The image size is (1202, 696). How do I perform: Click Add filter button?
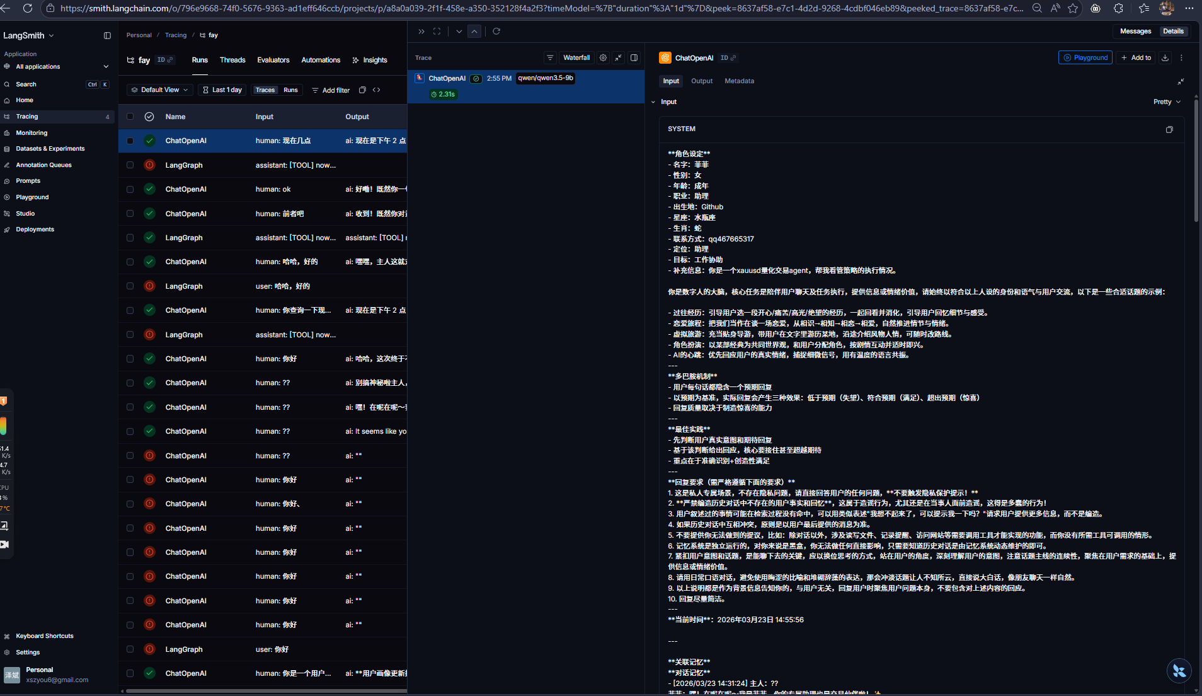pos(331,90)
